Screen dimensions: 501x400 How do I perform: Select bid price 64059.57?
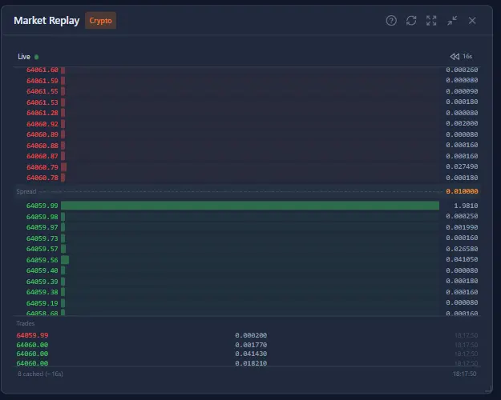42,249
